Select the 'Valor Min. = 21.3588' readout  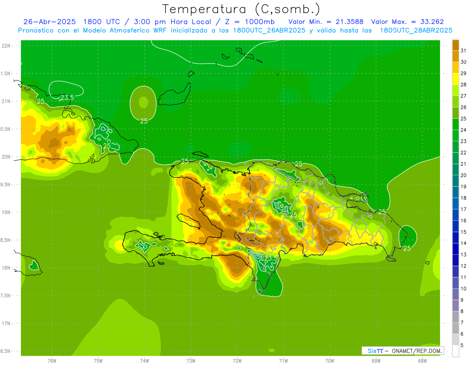[x=326, y=22]
